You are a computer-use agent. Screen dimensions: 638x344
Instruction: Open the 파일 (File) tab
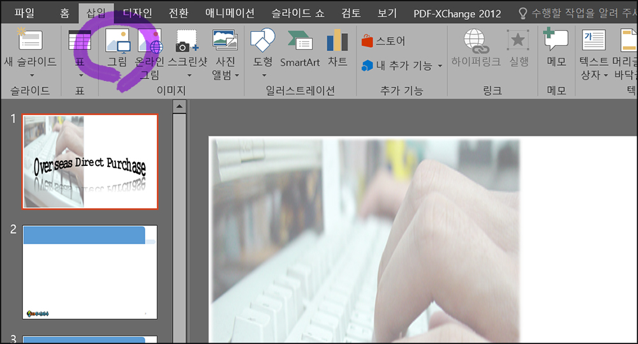pyautogui.click(x=24, y=13)
